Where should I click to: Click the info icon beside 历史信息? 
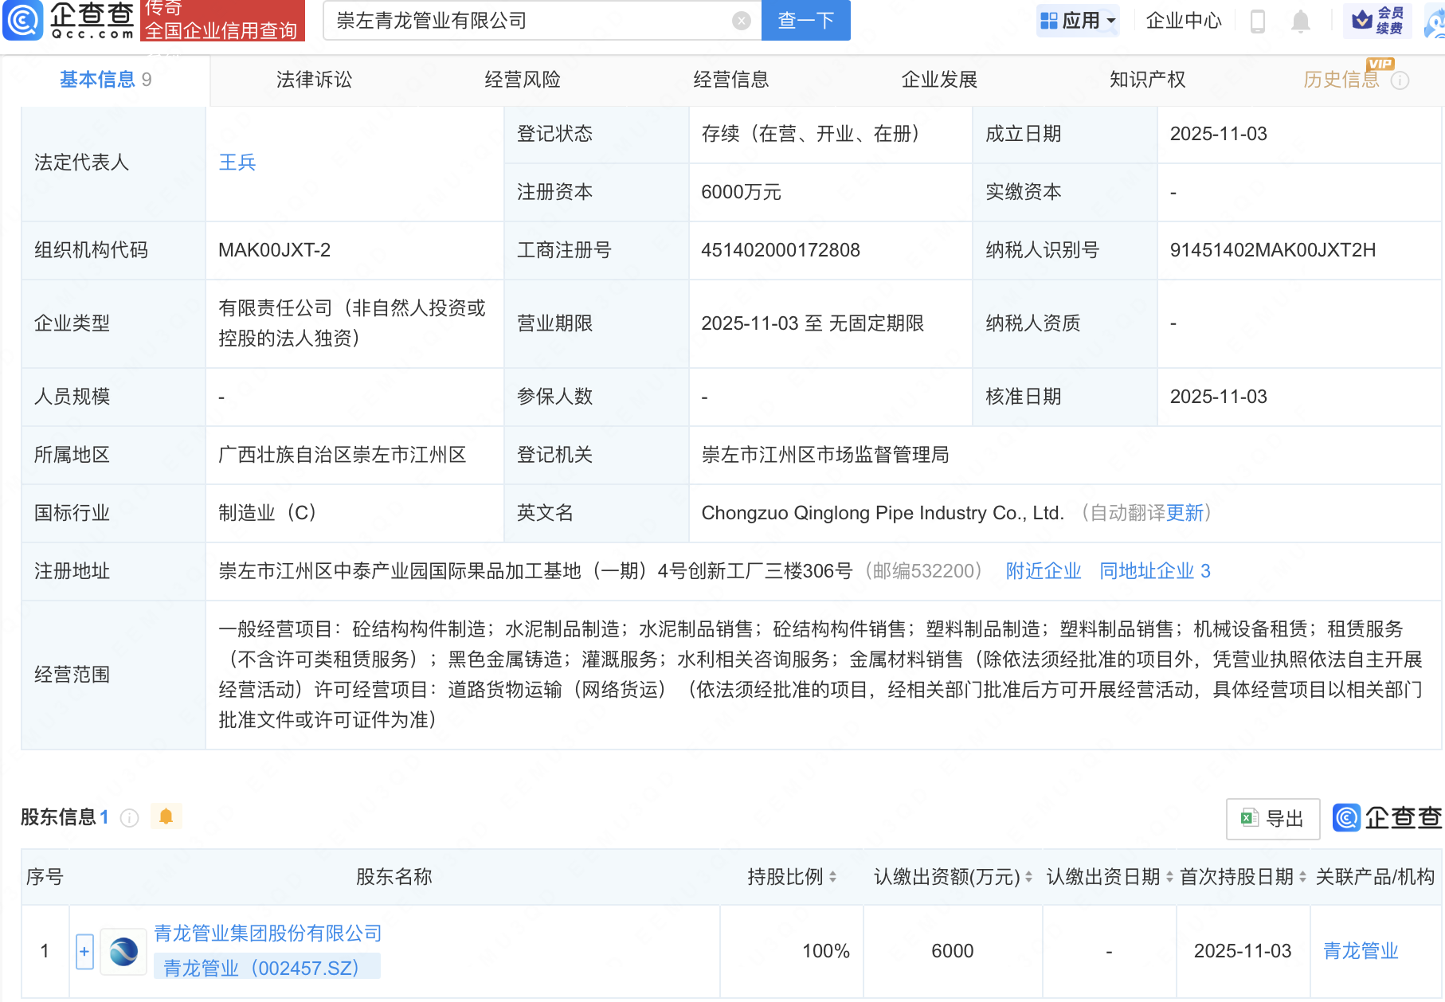(1400, 80)
